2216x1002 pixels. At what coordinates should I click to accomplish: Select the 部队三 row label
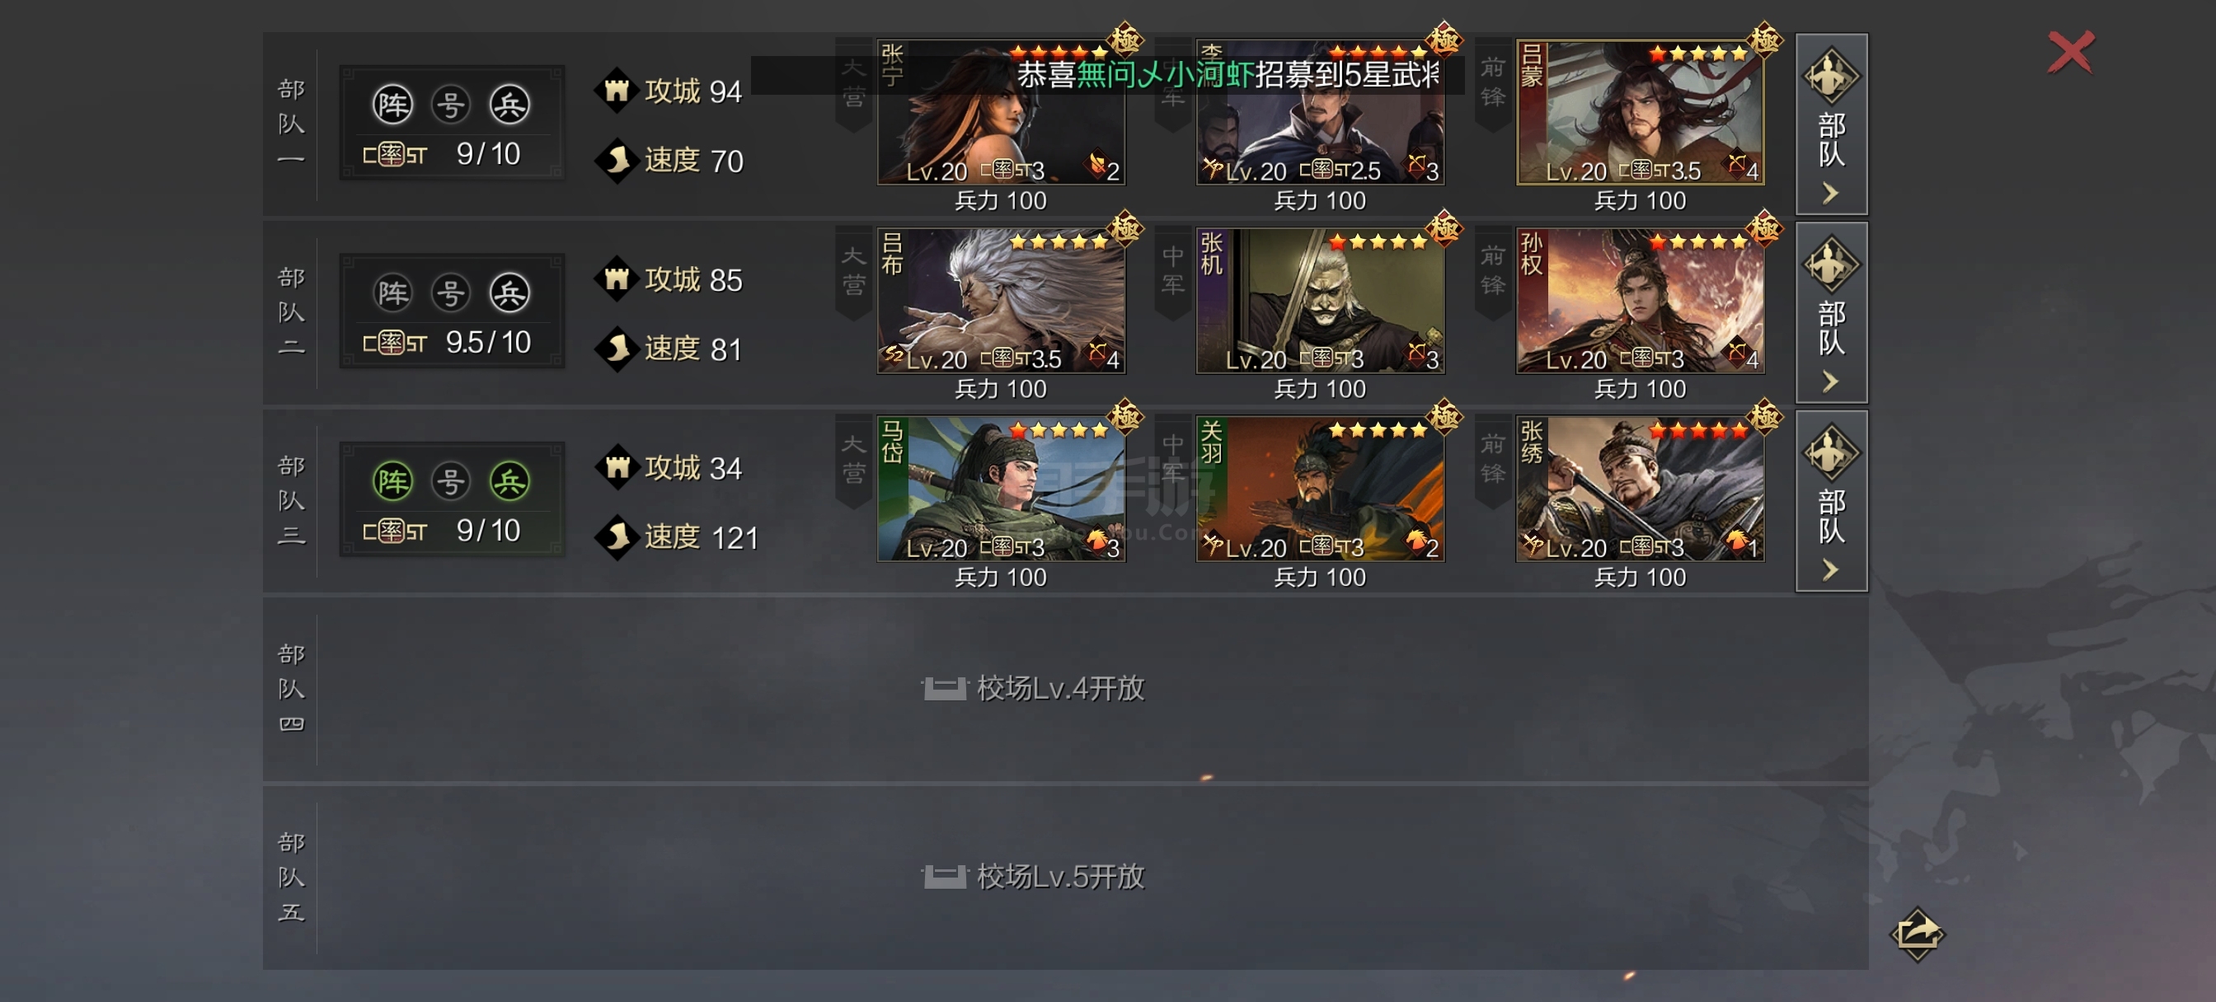(291, 500)
